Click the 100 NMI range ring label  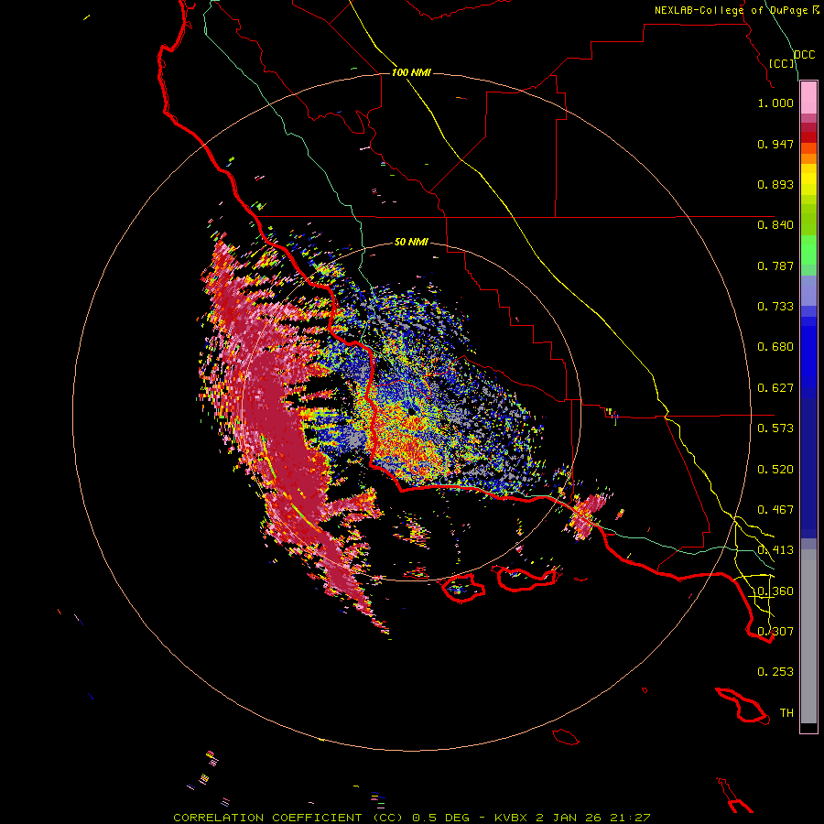pyautogui.click(x=411, y=72)
